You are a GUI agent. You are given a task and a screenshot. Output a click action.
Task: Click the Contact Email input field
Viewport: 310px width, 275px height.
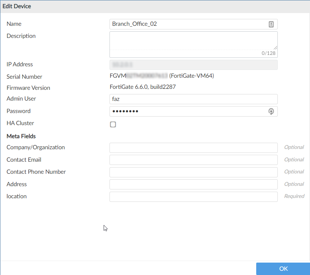coord(193,160)
